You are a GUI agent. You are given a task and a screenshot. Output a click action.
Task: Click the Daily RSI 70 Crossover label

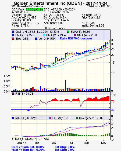[76, 38]
